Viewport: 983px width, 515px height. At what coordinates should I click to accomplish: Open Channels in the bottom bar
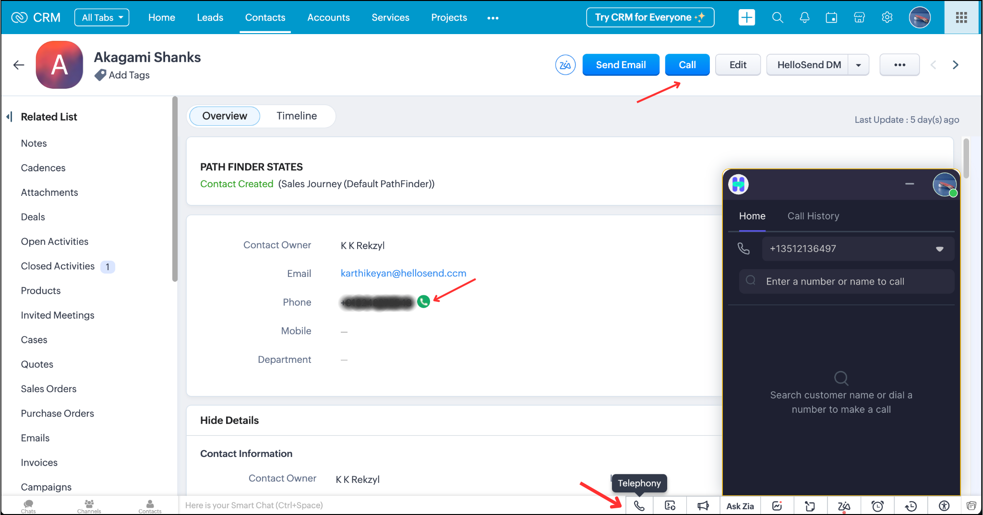[89, 506]
